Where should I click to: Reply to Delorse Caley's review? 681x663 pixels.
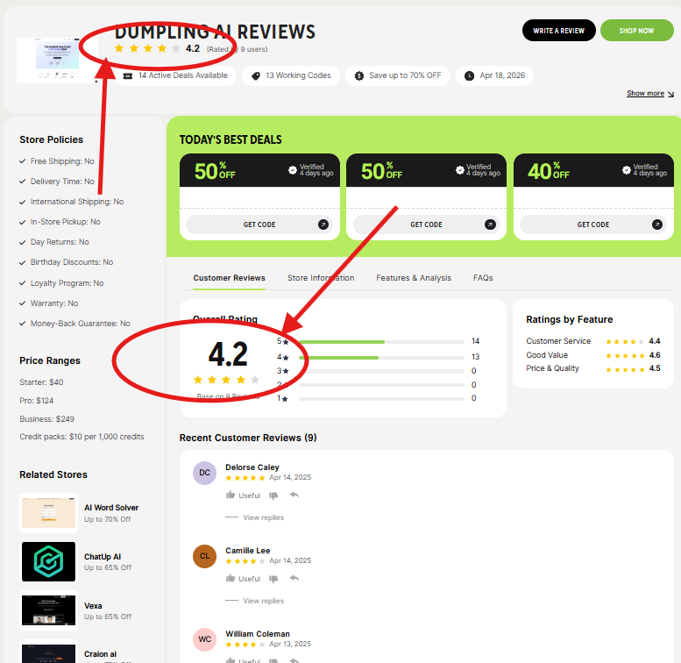pyautogui.click(x=294, y=495)
